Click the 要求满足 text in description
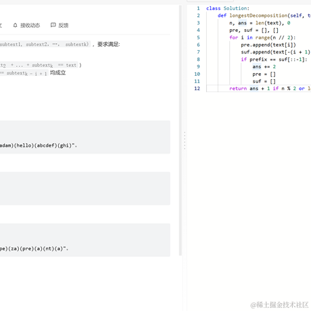Image resolution: width=311 pixels, height=311 pixels. pos(108,45)
